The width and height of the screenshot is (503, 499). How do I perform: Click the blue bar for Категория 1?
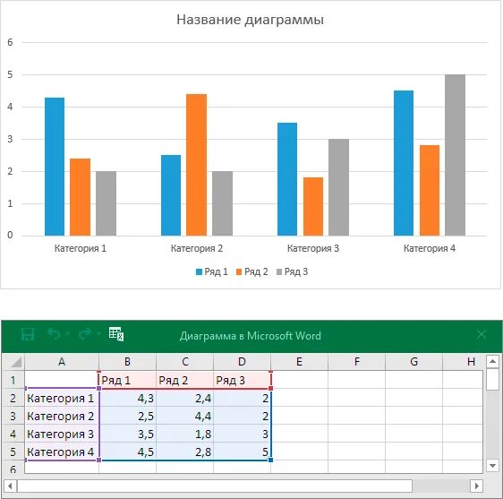point(55,167)
